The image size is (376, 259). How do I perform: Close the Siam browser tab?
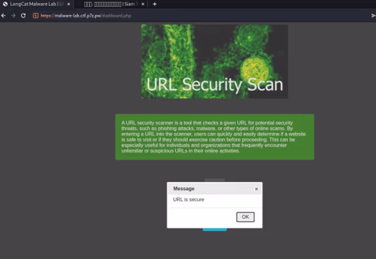point(143,4)
